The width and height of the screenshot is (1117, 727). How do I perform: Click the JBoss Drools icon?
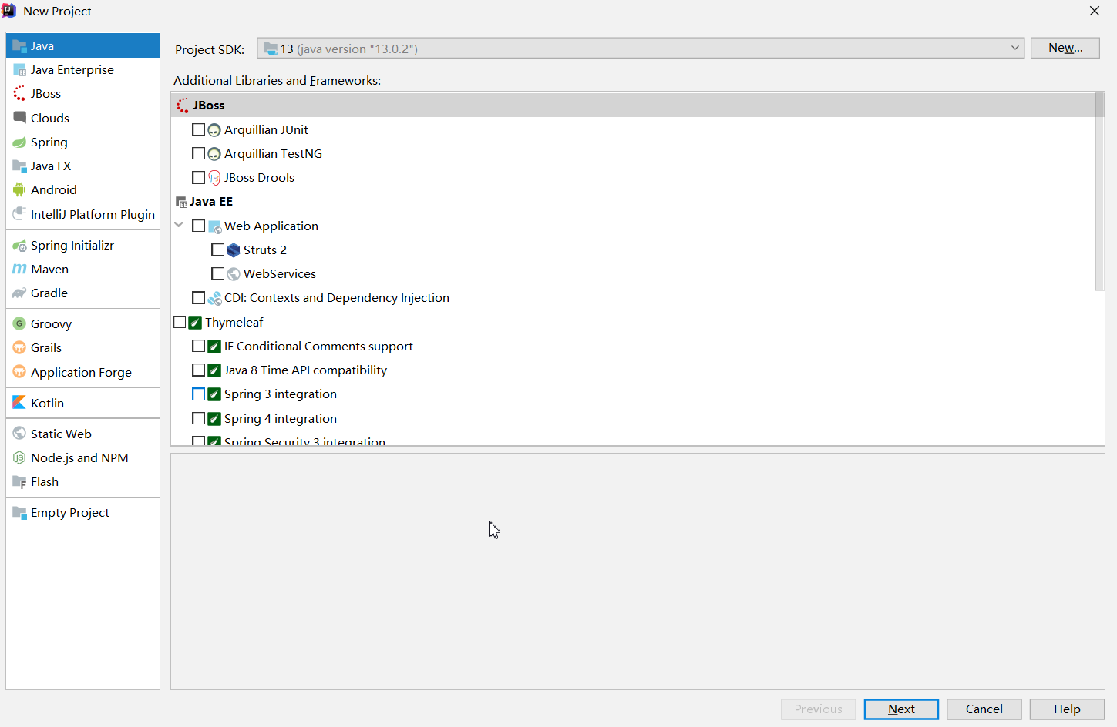pos(214,178)
